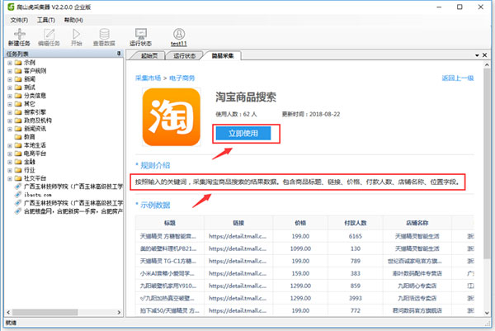The image size is (495, 331).
Task: Click the 店铺名称 column header
Action: point(417,223)
